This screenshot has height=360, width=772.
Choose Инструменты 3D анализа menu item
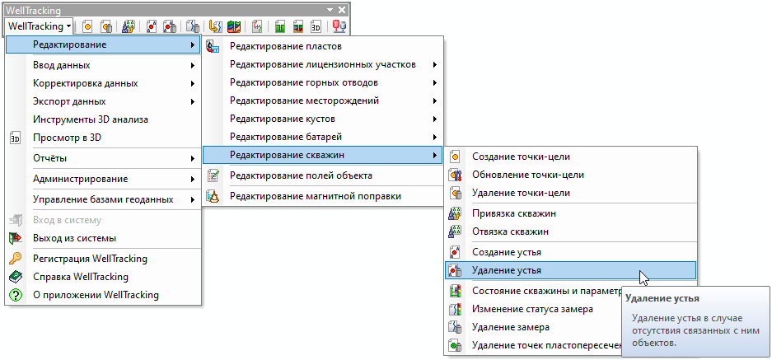tap(91, 119)
